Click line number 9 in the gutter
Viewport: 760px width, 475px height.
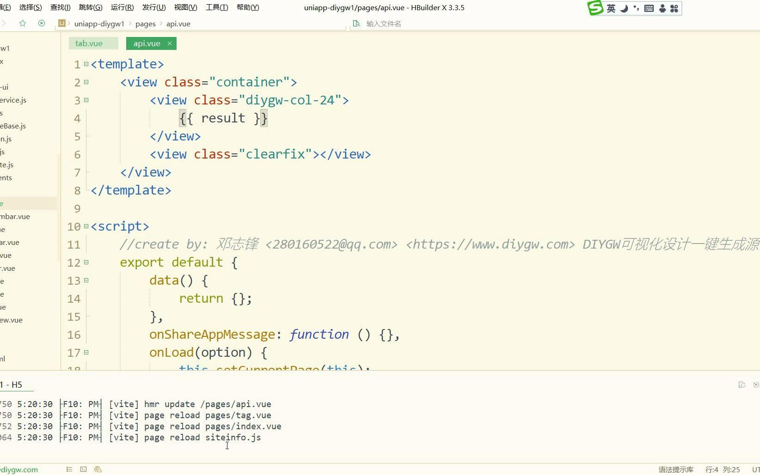(77, 209)
